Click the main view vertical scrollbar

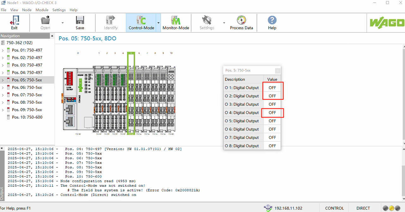click(x=403, y=95)
